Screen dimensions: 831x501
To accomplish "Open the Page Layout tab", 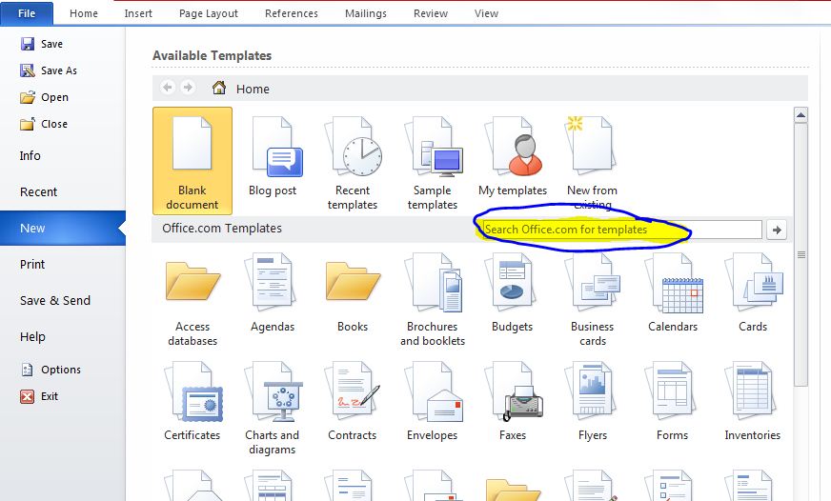I will click(209, 13).
